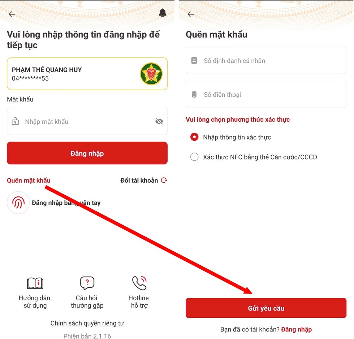Click the red Đăng nhập button

tap(87, 153)
